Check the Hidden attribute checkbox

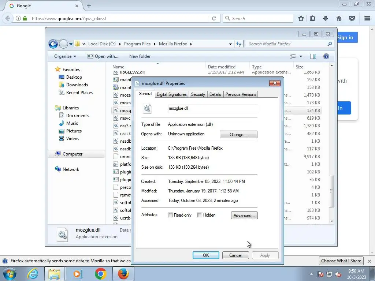[200, 215]
